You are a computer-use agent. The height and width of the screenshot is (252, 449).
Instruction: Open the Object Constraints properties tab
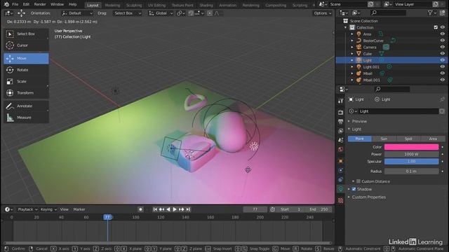pos(340,179)
